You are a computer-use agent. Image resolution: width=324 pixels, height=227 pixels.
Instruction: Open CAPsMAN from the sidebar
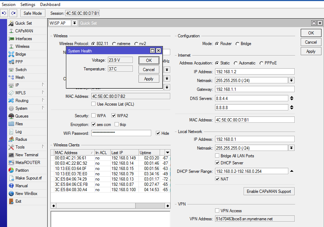24,31
